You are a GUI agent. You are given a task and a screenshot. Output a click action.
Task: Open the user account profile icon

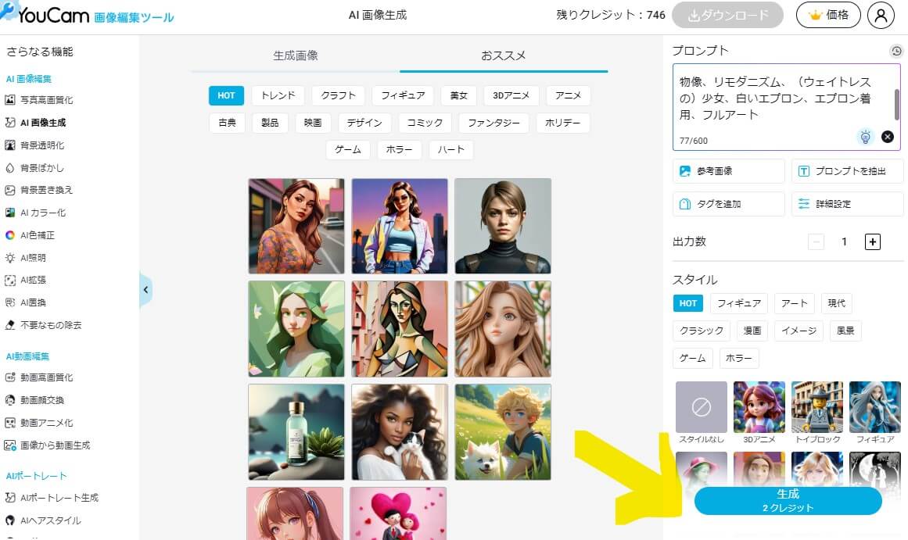tap(880, 16)
